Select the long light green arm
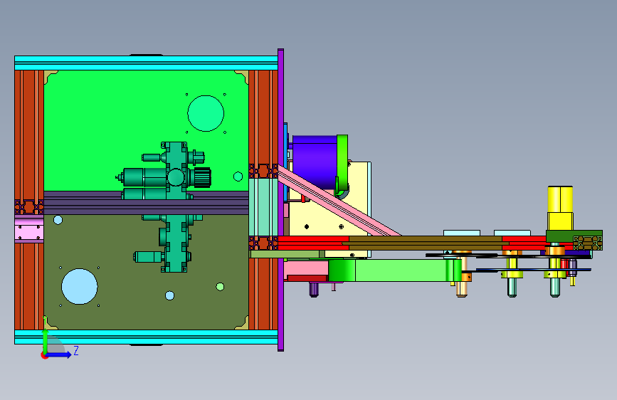This screenshot has height=400, width=617. click(394, 270)
